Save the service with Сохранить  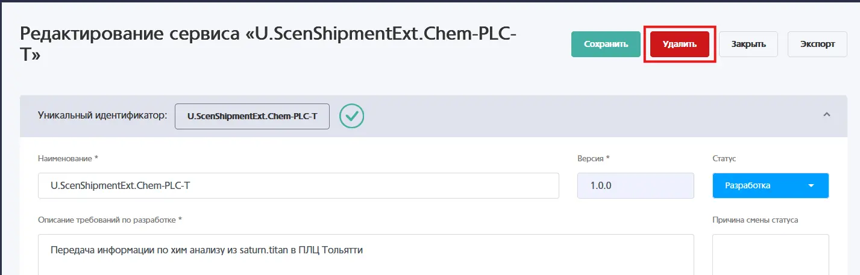[606, 44]
